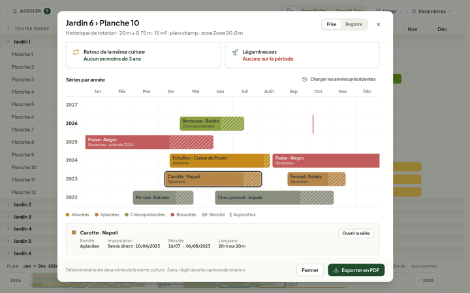Open the Paramètres dropdown
This screenshot has width=470, height=293.
coord(432,11)
